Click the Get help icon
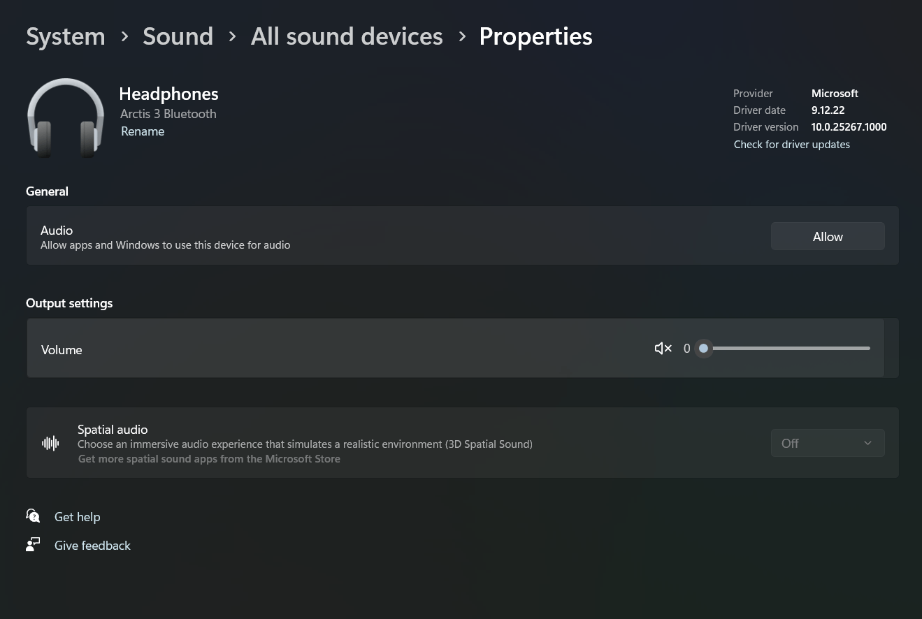This screenshot has width=922, height=619. click(x=33, y=516)
